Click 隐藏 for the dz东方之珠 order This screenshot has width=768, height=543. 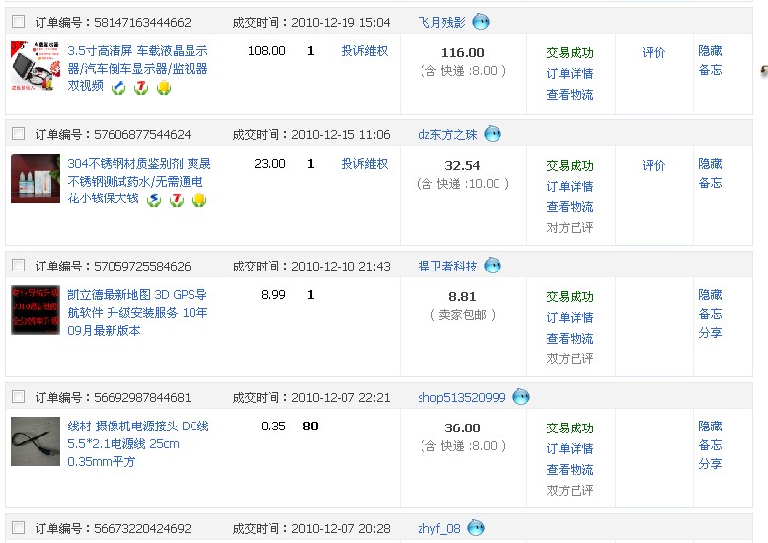[710, 164]
